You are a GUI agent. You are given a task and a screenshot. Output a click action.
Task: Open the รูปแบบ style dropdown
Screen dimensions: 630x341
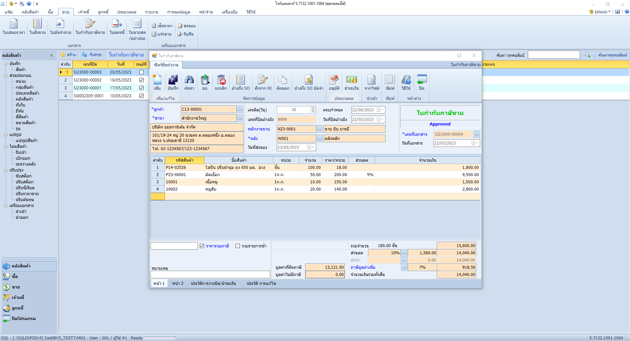click(600, 11)
